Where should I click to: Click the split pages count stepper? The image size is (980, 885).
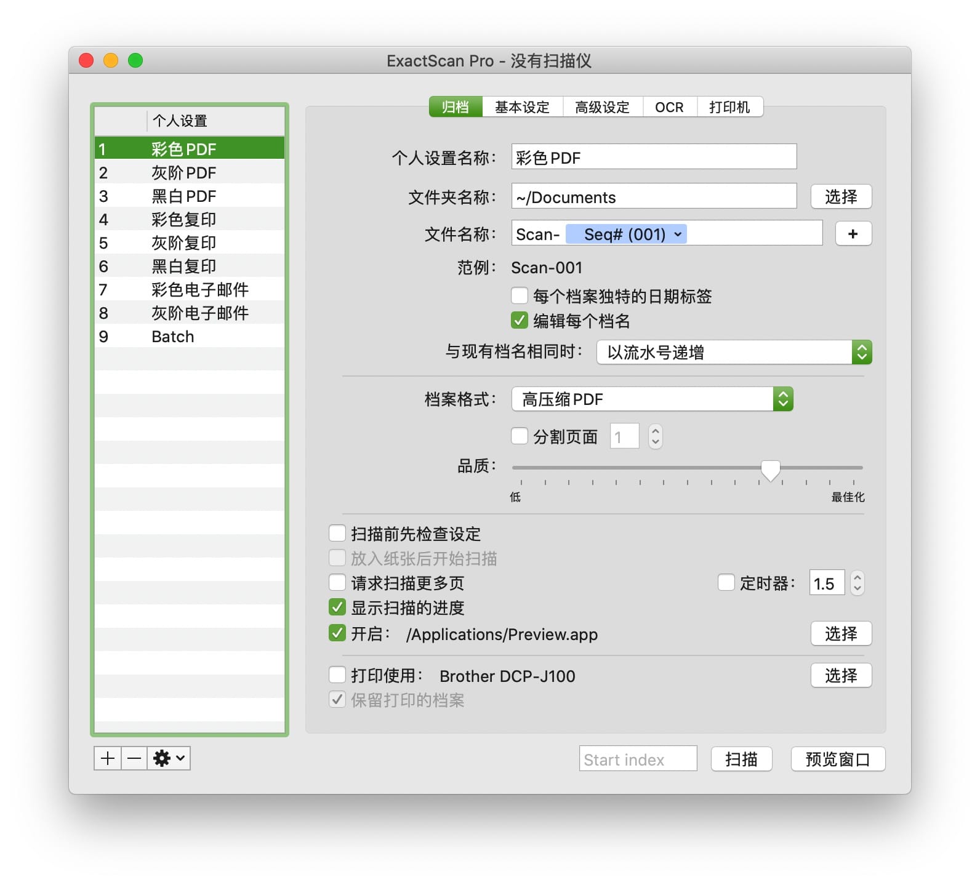pos(655,436)
